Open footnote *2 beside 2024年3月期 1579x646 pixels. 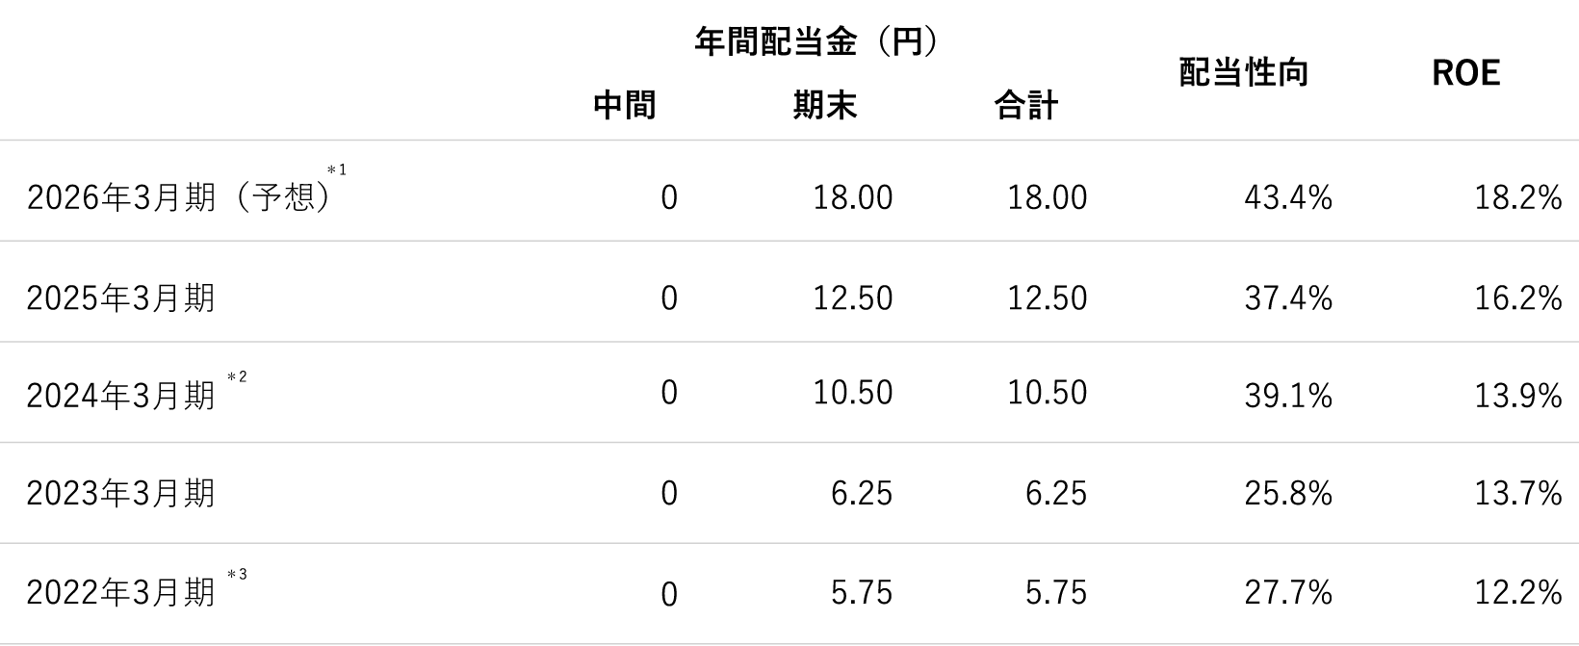click(237, 377)
